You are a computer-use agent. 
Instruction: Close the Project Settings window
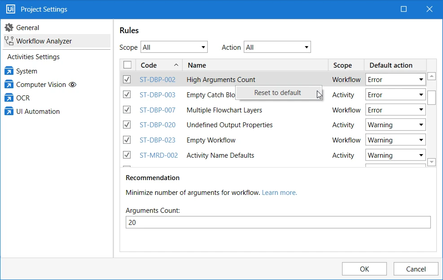point(430,9)
